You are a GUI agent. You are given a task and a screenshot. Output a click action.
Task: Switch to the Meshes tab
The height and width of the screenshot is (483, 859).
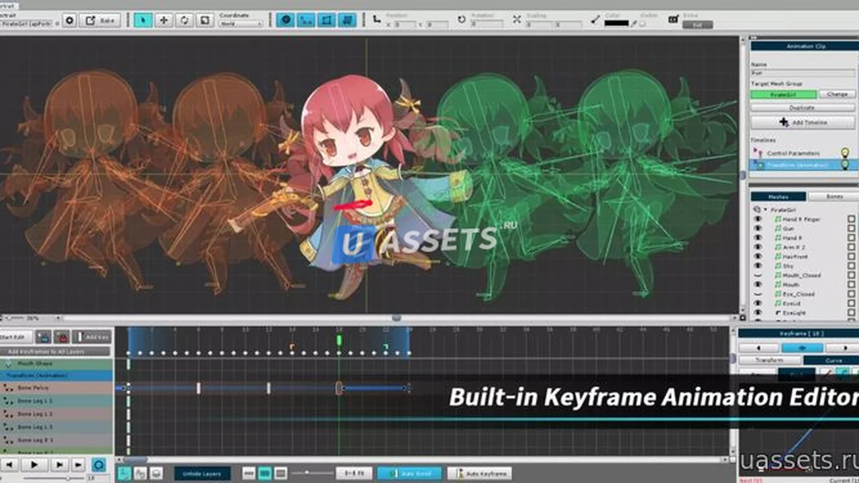point(778,197)
